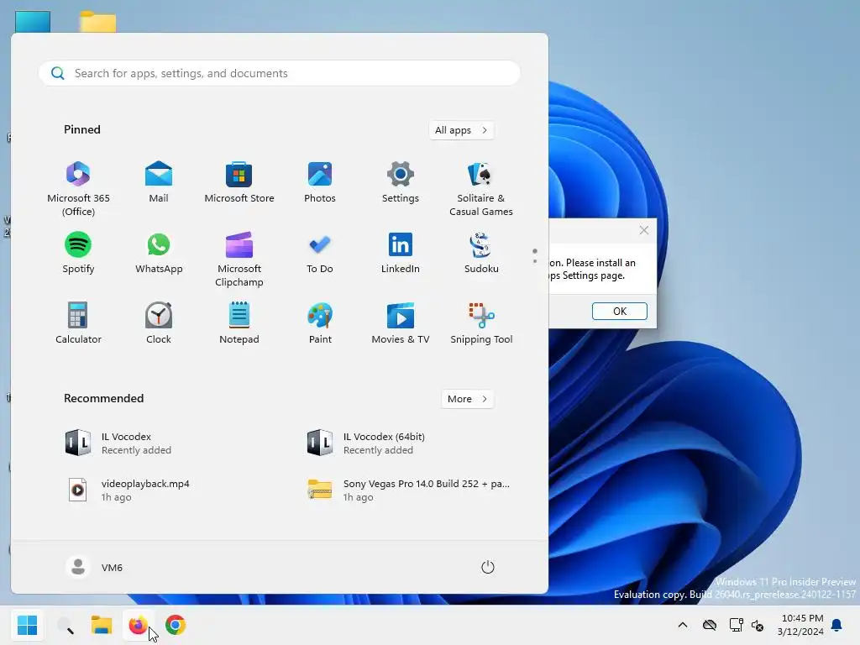This screenshot has height=645, width=860.
Task: Open the To Do app
Action: coord(320,253)
